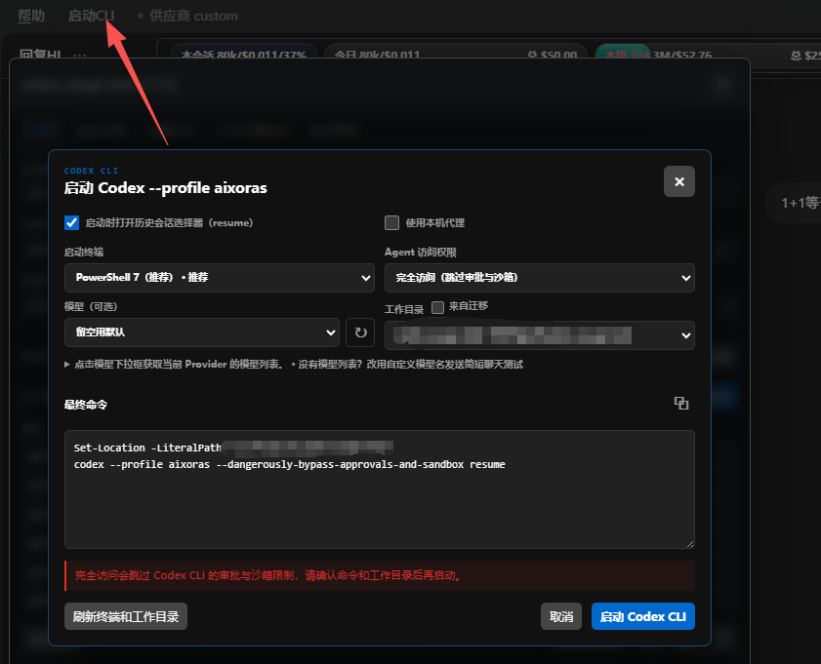Check the 来自迁移 checkbox
Image resolution: width=821 pixels, height=664 pixels.
pyautogui.click(x=437, y=307)
